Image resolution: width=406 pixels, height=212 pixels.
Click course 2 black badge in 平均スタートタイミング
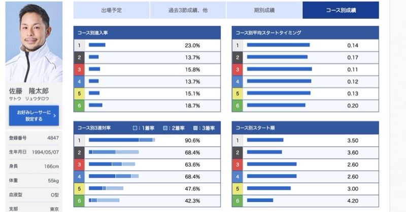[237, 58]
